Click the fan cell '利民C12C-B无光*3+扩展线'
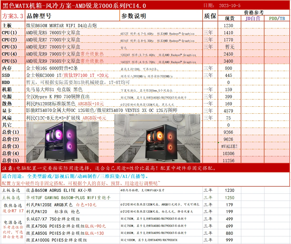The height and width of the screenshot is (244, 291). pyautogui.click(x=66, y=118)
